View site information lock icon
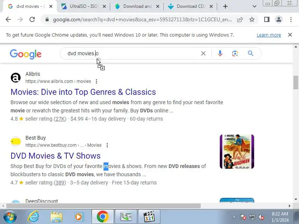Image resolution: width=299 pixels, height=224 pixels. pyautogui.click(x=47, y=19)
